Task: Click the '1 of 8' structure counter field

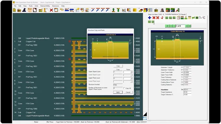Action: pyautogui.click(x=180, y=26)
